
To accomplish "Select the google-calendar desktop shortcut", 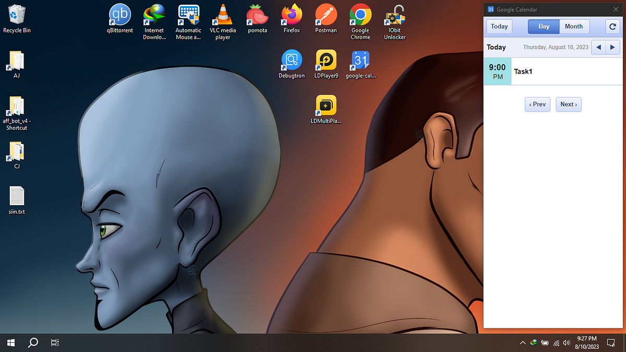I will [x=360, y=65].
